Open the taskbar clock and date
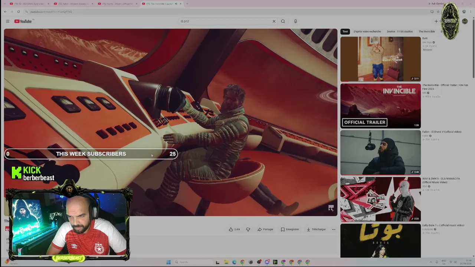 pos(466,262)
